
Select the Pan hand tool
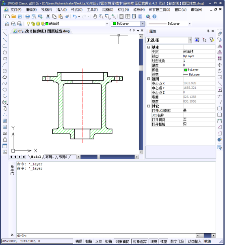point(95,17)
